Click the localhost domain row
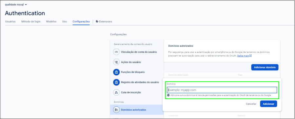 tap(222, 116)
